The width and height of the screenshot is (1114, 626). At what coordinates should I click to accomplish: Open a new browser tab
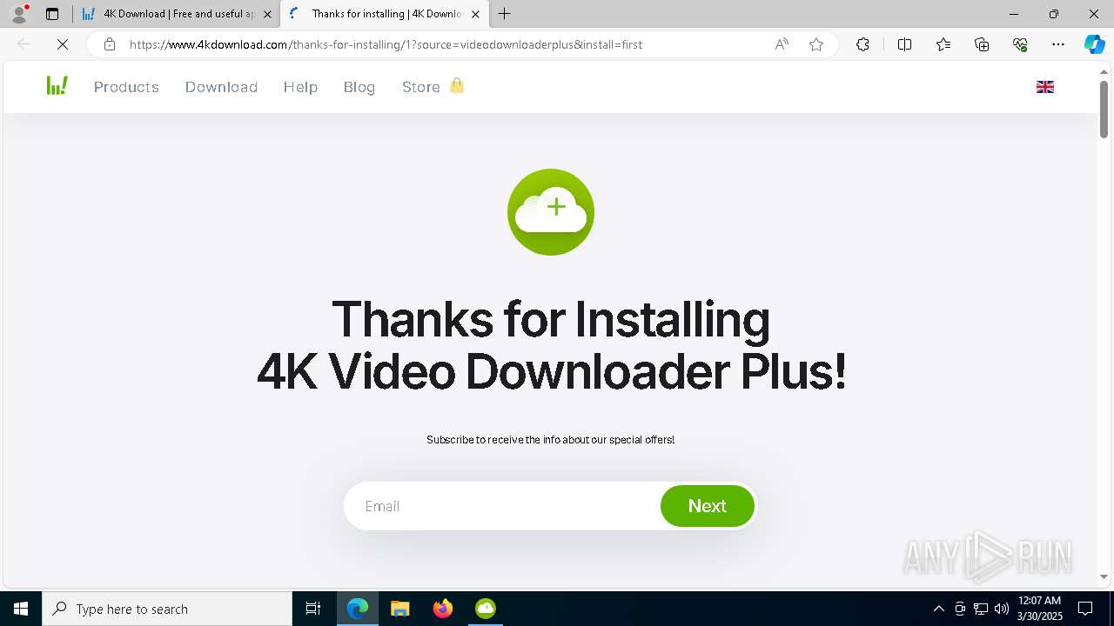pos(505,14)
